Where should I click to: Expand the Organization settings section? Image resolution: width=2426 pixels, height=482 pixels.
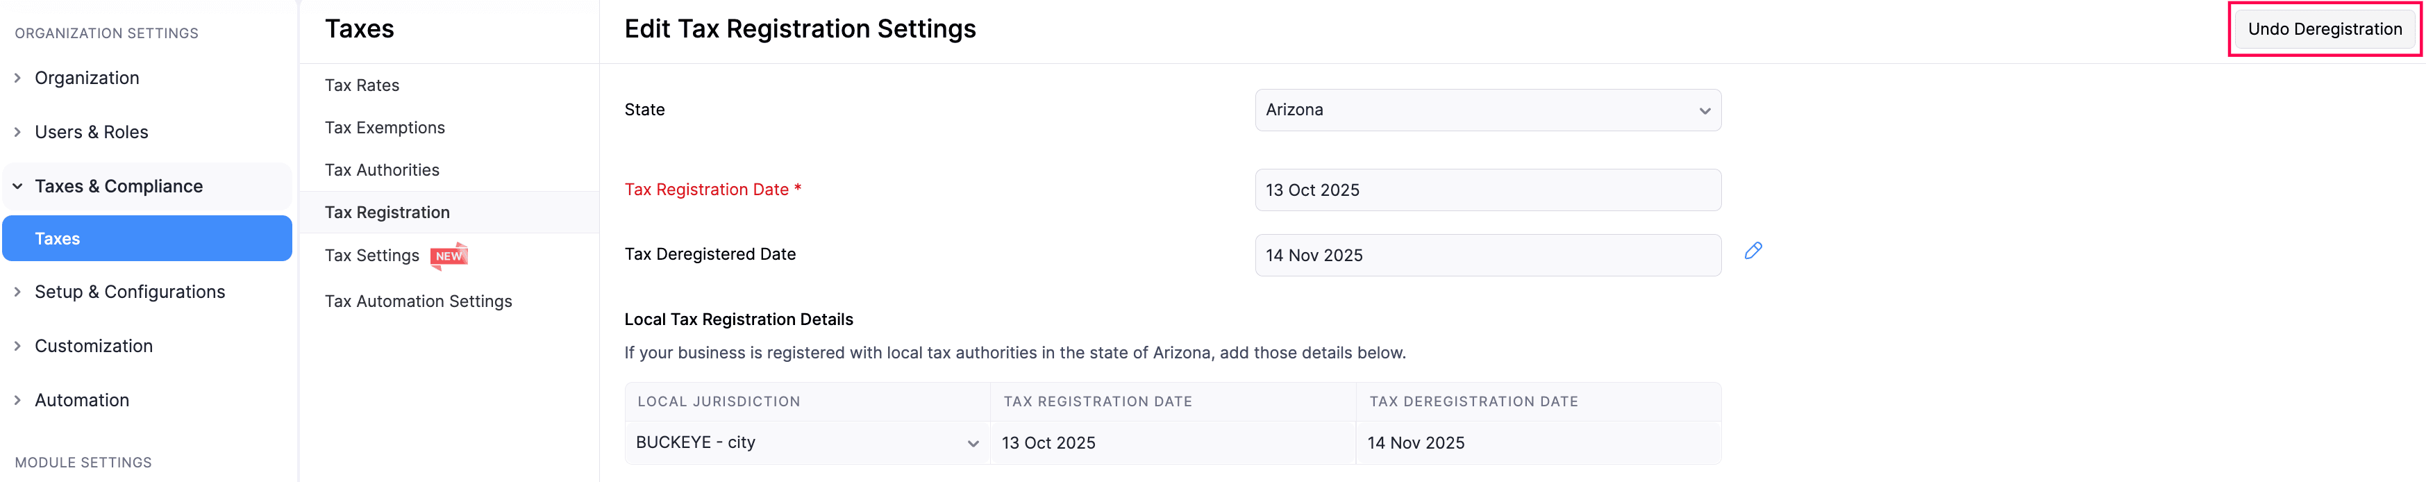coord(87,78)
